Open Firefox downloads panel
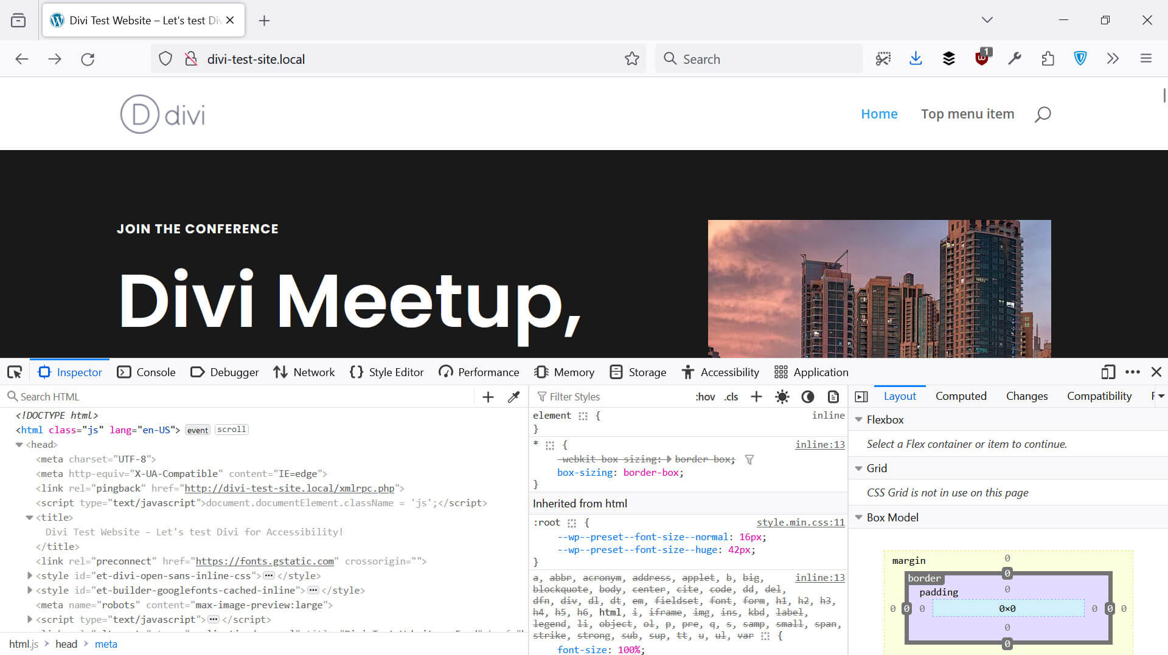This screenshot has width=1168, height=655. point(916,58)
